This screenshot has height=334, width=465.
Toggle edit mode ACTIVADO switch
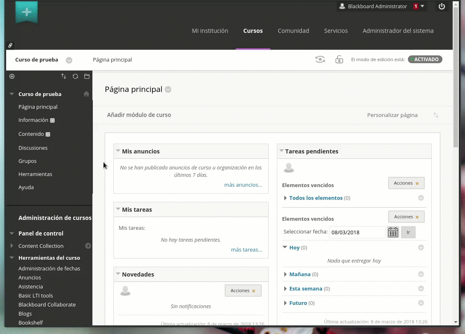[x=425, y=59]
